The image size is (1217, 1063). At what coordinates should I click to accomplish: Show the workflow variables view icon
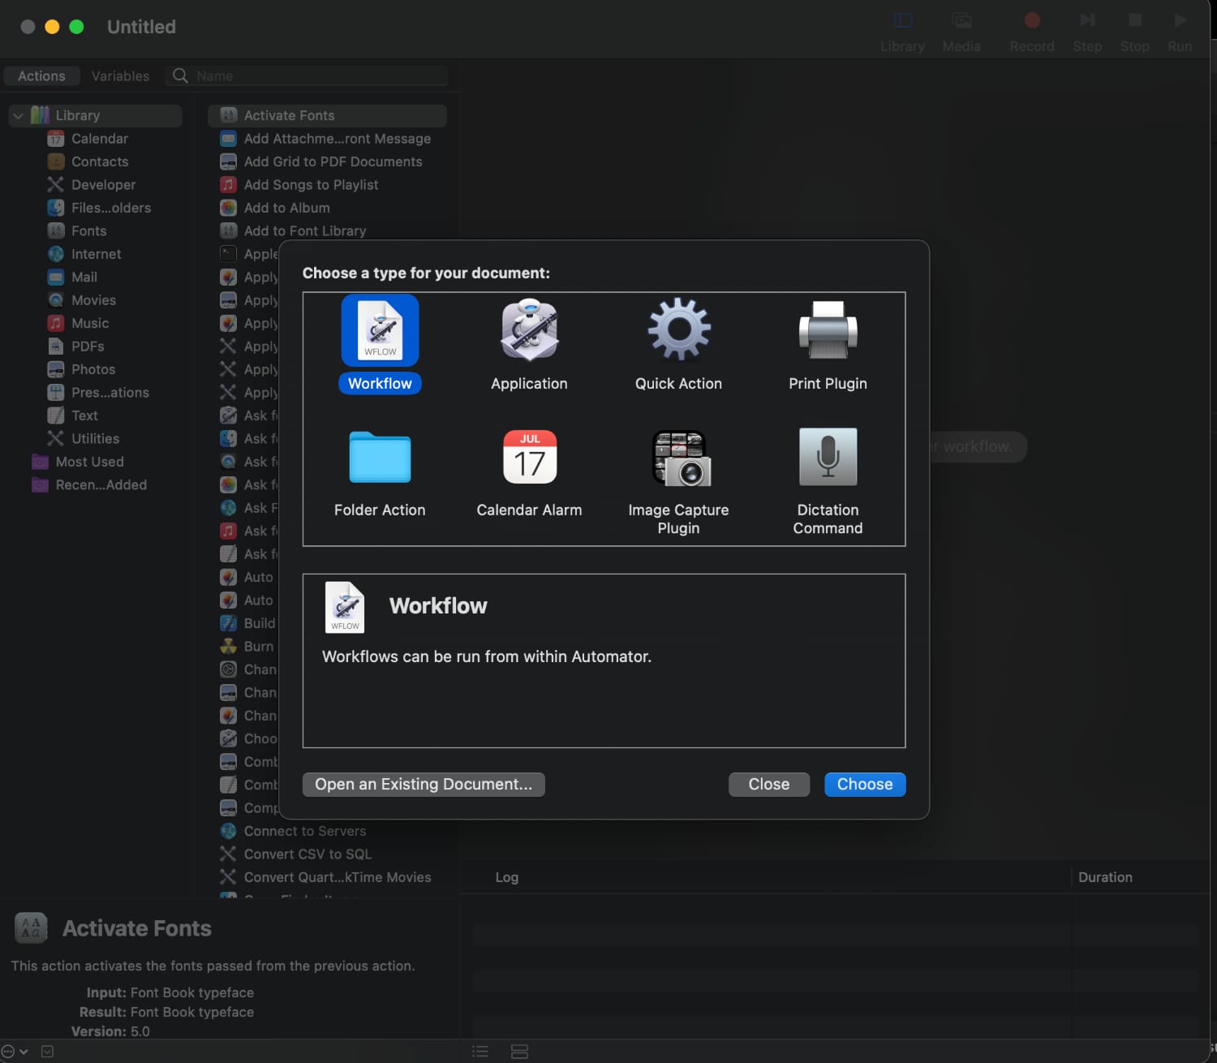520,1052
